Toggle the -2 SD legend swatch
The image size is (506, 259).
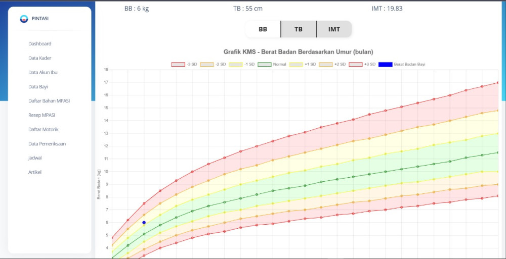pos(207,65)
